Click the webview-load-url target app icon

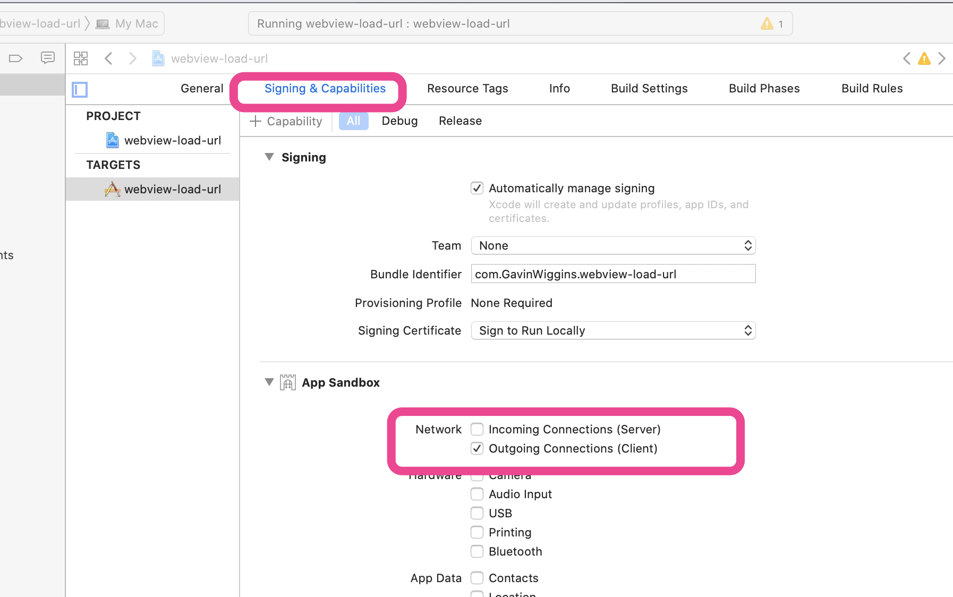113,189
